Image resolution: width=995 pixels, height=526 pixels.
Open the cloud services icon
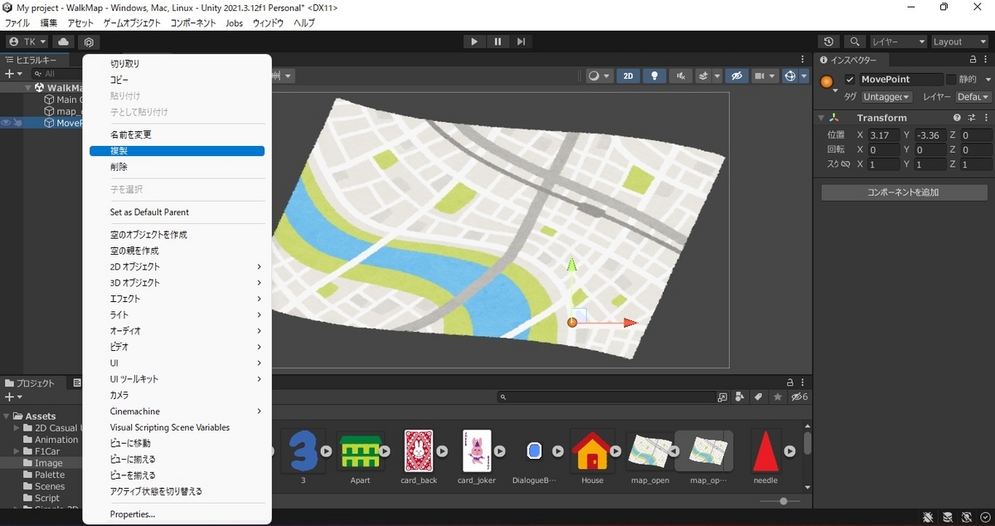click(x=64, y=41)
